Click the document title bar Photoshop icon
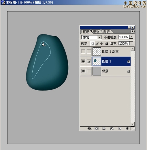 point(3,2)
